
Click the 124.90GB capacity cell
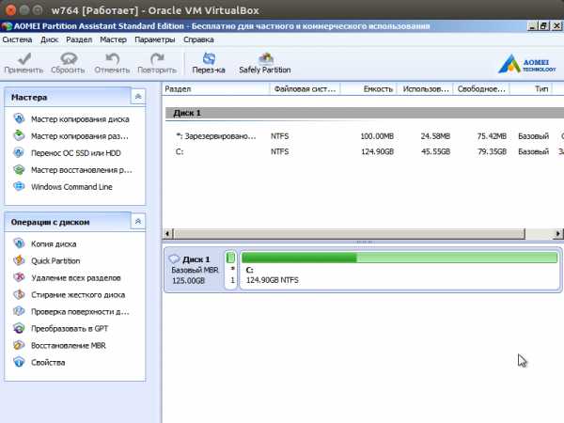coord(377,151)
